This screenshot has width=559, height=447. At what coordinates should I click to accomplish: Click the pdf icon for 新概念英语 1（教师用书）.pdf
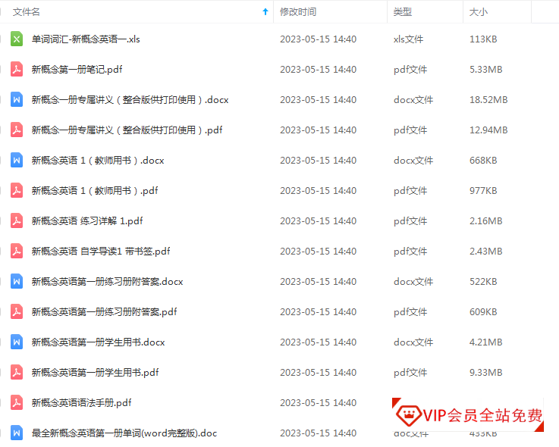(x=17, y=191)
